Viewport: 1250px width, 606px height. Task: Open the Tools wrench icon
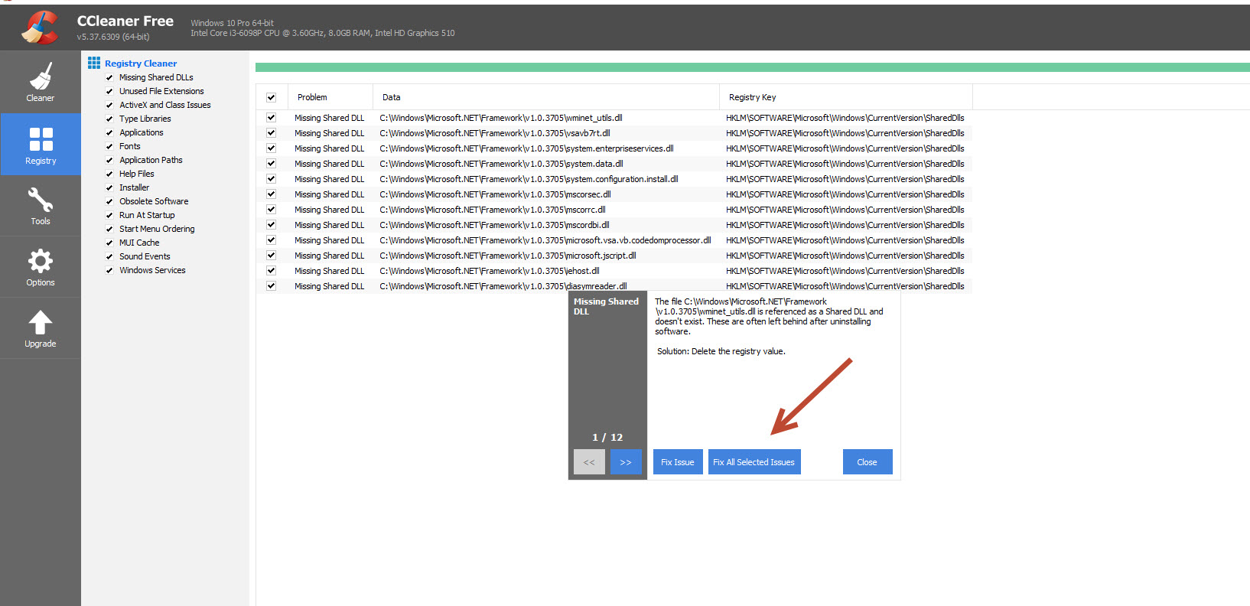click(x=41, y=200)
